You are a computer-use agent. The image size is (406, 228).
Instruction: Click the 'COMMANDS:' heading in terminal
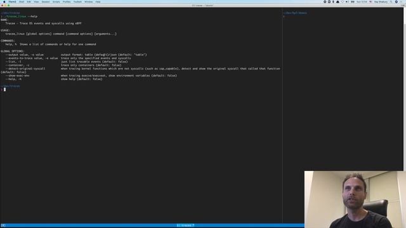coord(8,41)
